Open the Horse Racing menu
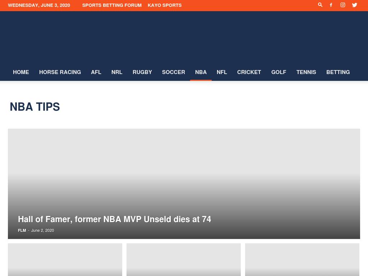 pyautogui.click(x=60, y=72)
